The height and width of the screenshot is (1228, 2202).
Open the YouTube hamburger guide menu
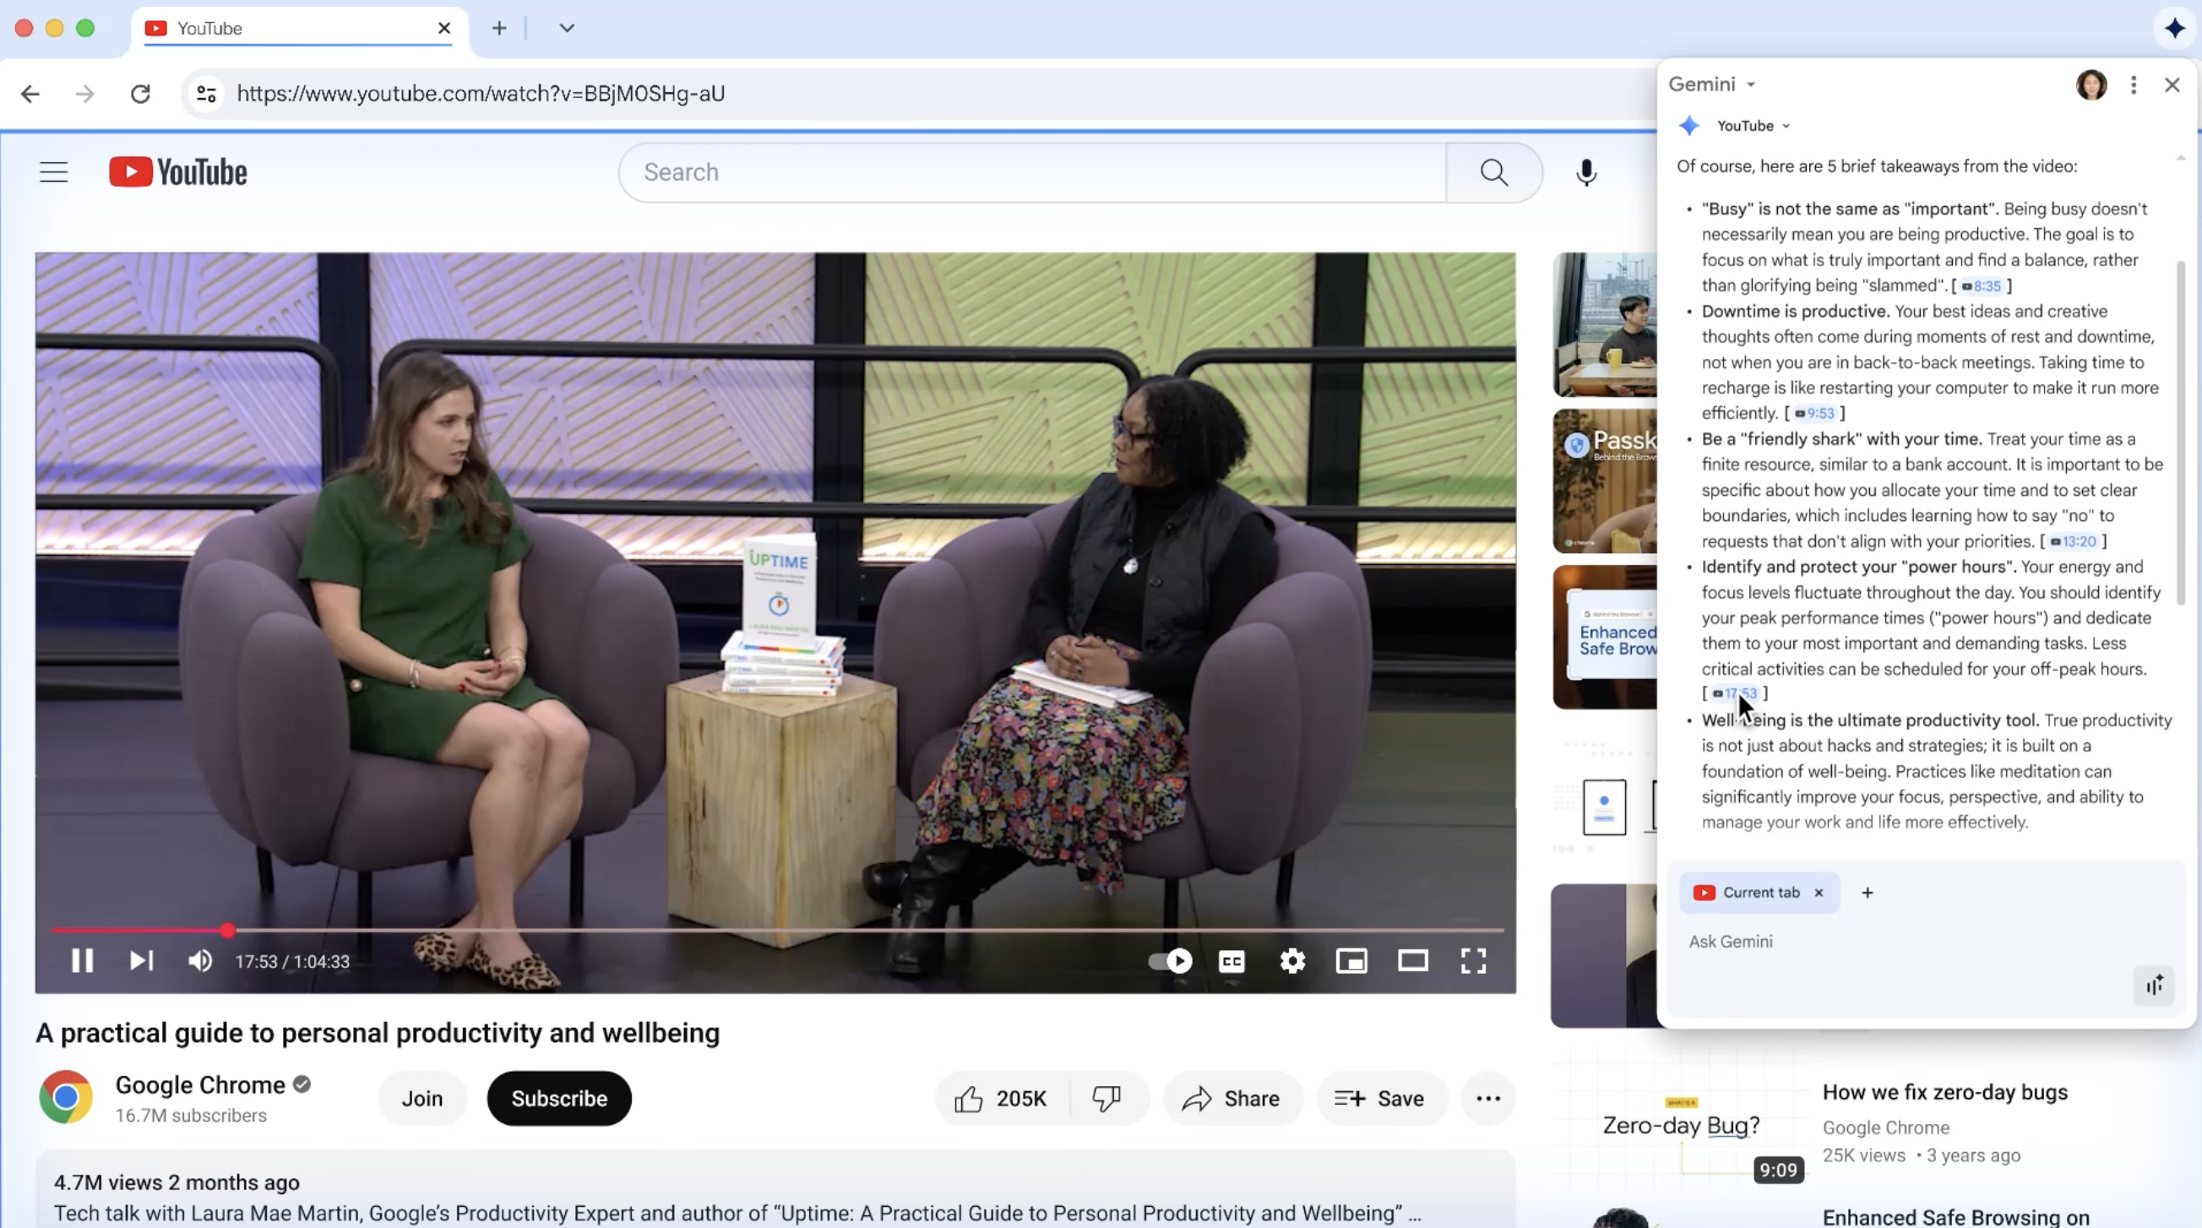point(54,172)
